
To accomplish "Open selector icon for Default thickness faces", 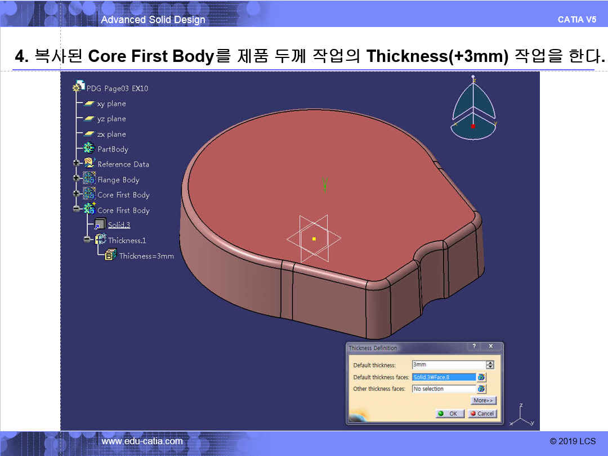I will [481, 377].
